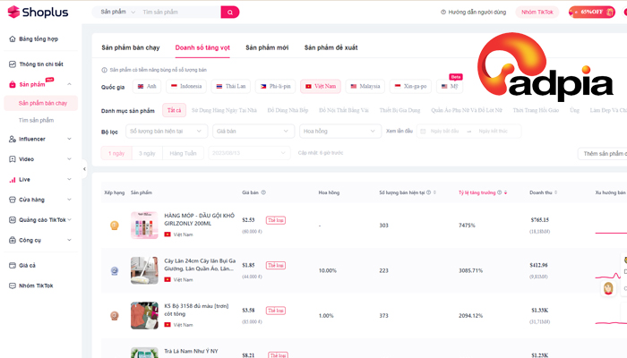Expand the Live sidebar menu
627x358 pixels.
pos(69,179)
